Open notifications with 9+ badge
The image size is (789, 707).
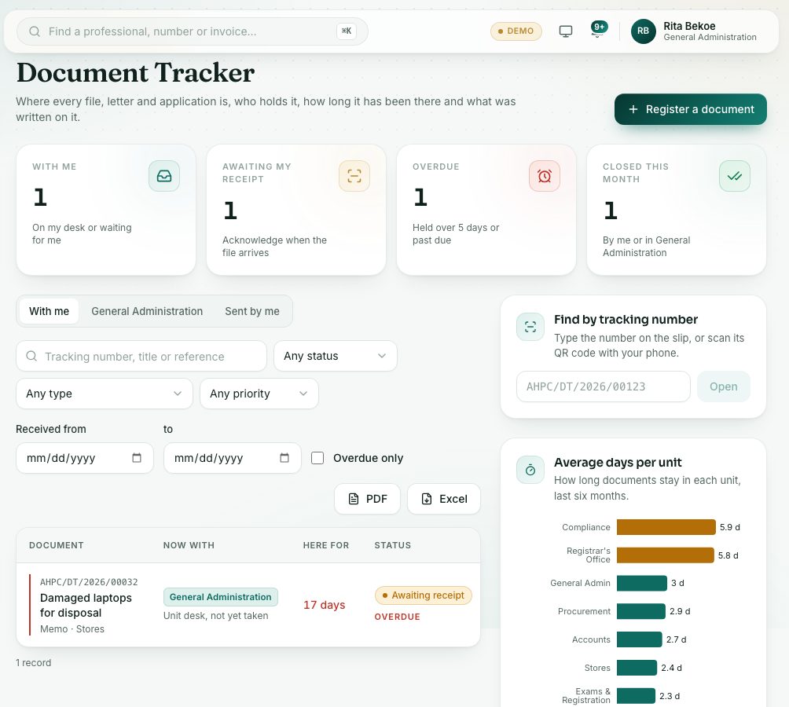[598, 29]
